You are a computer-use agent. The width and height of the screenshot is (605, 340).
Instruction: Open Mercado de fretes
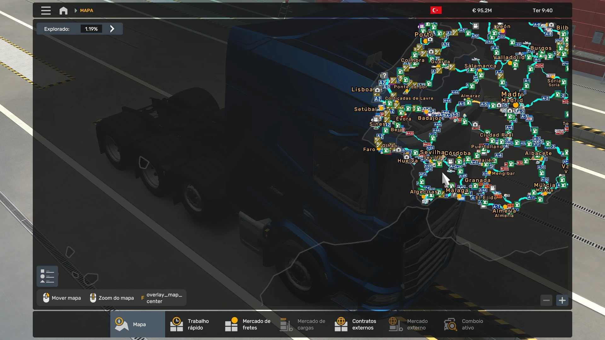(x=247, y=324)
